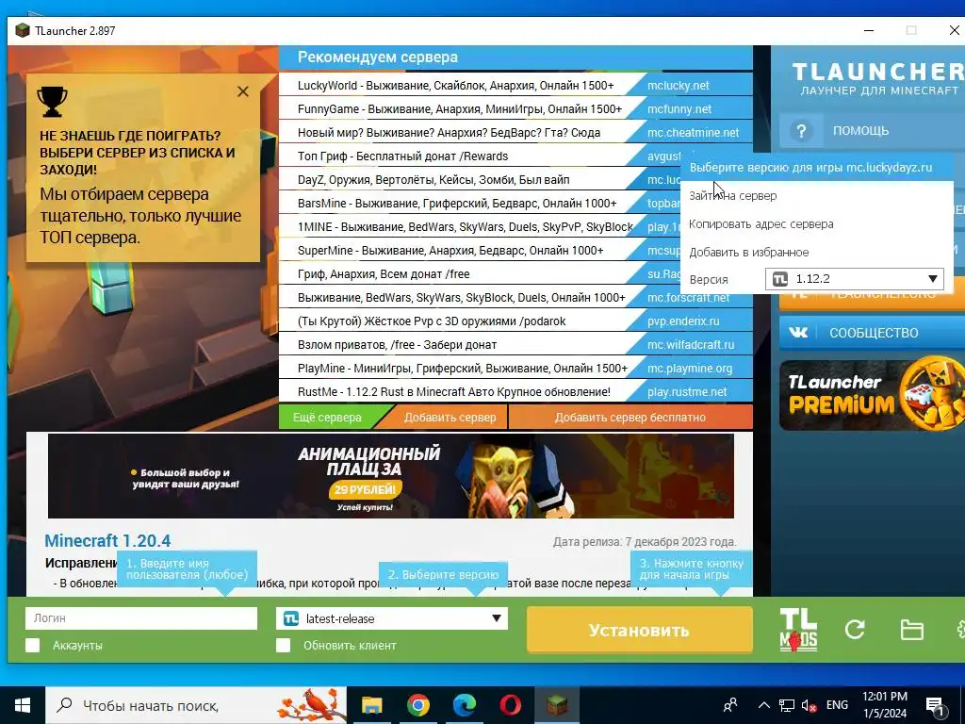The height and width of the screenshot is (724, 965).
Task: Click ENG language indicator
Action: [837, 705]
